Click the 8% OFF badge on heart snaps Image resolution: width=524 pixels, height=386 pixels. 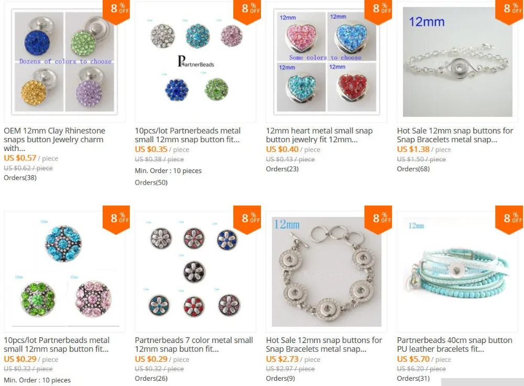tap(378, 13)
